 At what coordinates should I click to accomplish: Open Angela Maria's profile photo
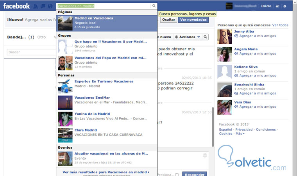[225, 55]
